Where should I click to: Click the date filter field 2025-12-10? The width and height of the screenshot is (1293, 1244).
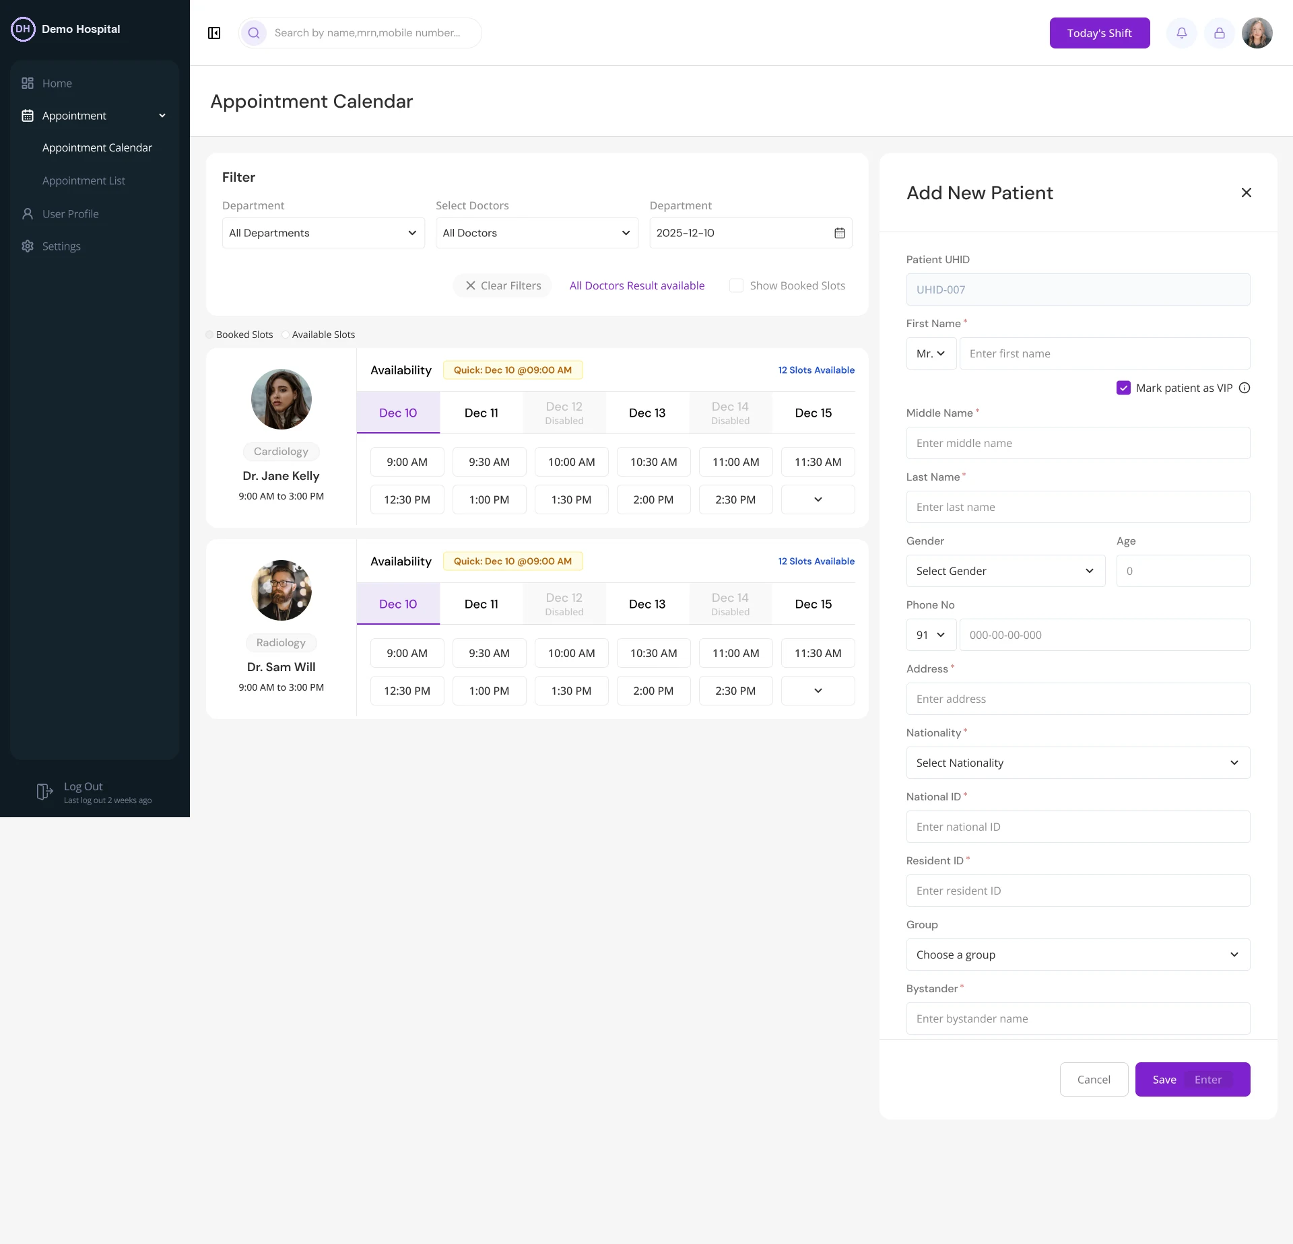click(x=751, y=233)
